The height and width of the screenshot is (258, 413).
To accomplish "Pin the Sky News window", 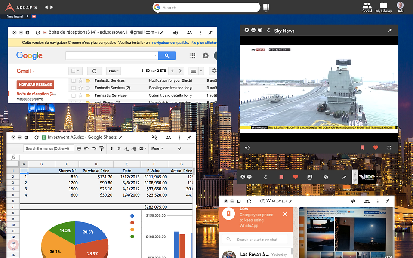I will coord(390,30).
